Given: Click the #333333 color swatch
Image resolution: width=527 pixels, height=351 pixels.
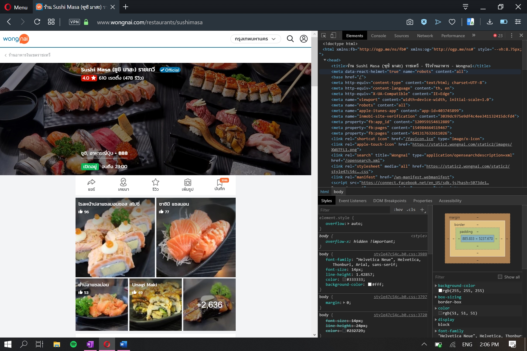Looking at the screenshot, I should (x=344, y=279).
